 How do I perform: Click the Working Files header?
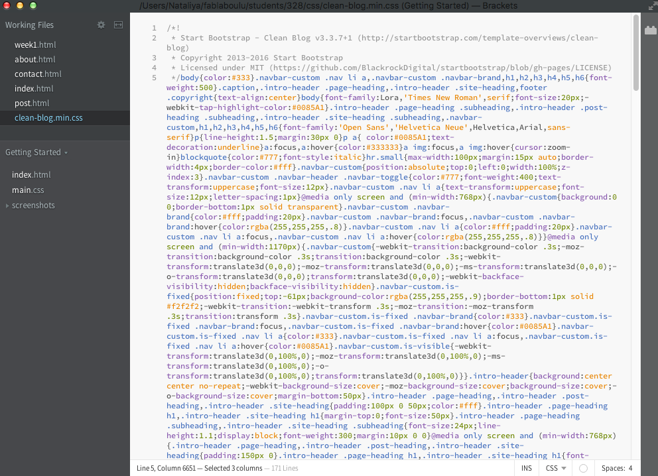(x=29, y=25)
